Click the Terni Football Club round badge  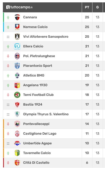[x=17, y=95]
